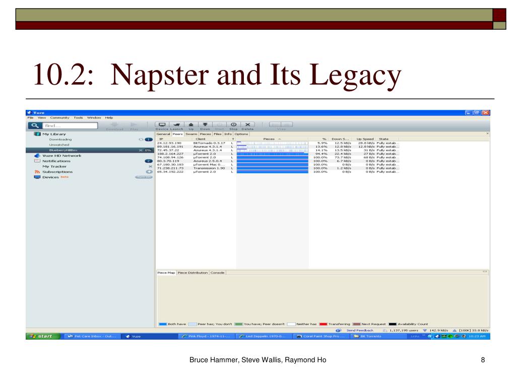Open Vuze HD Network
Screen dimensions: 516x387
click(62, 156)
